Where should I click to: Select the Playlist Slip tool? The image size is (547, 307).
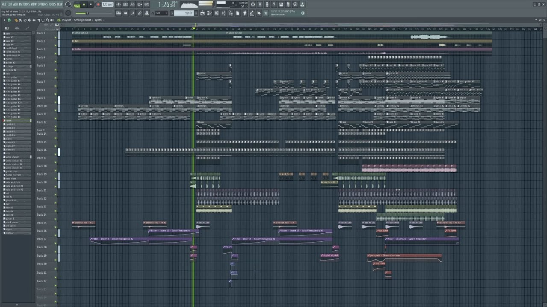tap(34, 20)
